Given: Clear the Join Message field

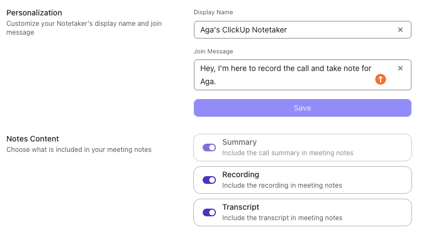Looking at the screenshot, I should click(400, 68).
